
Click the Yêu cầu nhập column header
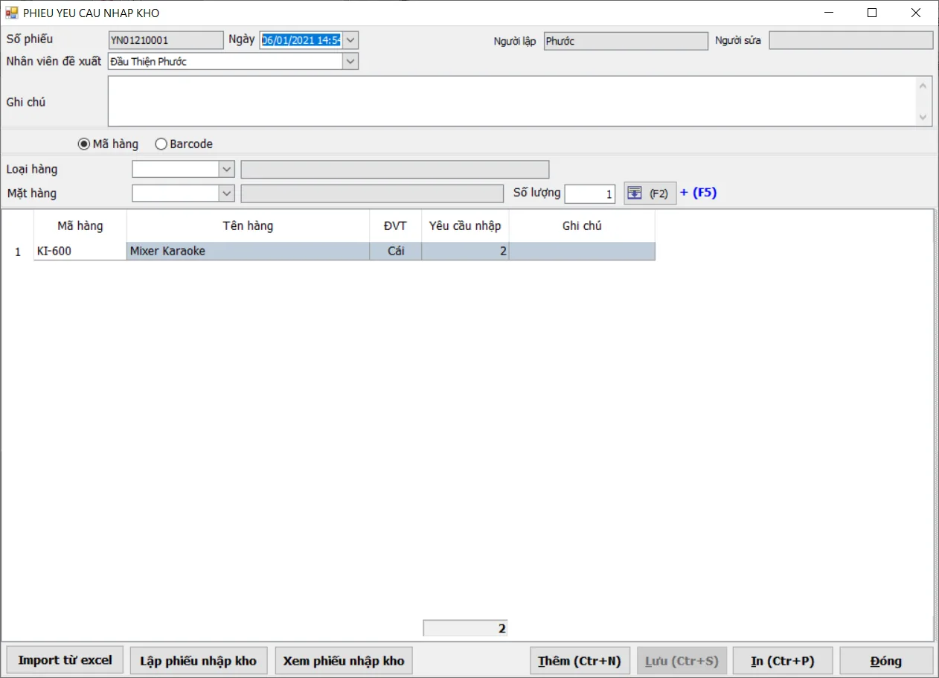pos(465,226)
